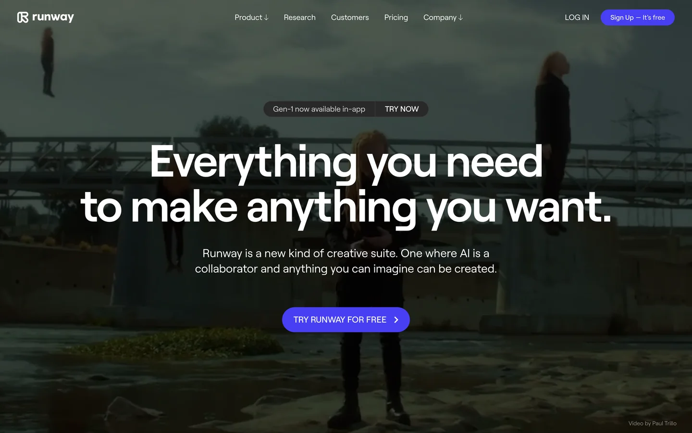Click the Everything you need headline
Viewport: 692px width, 433px height.
[346, 162]
